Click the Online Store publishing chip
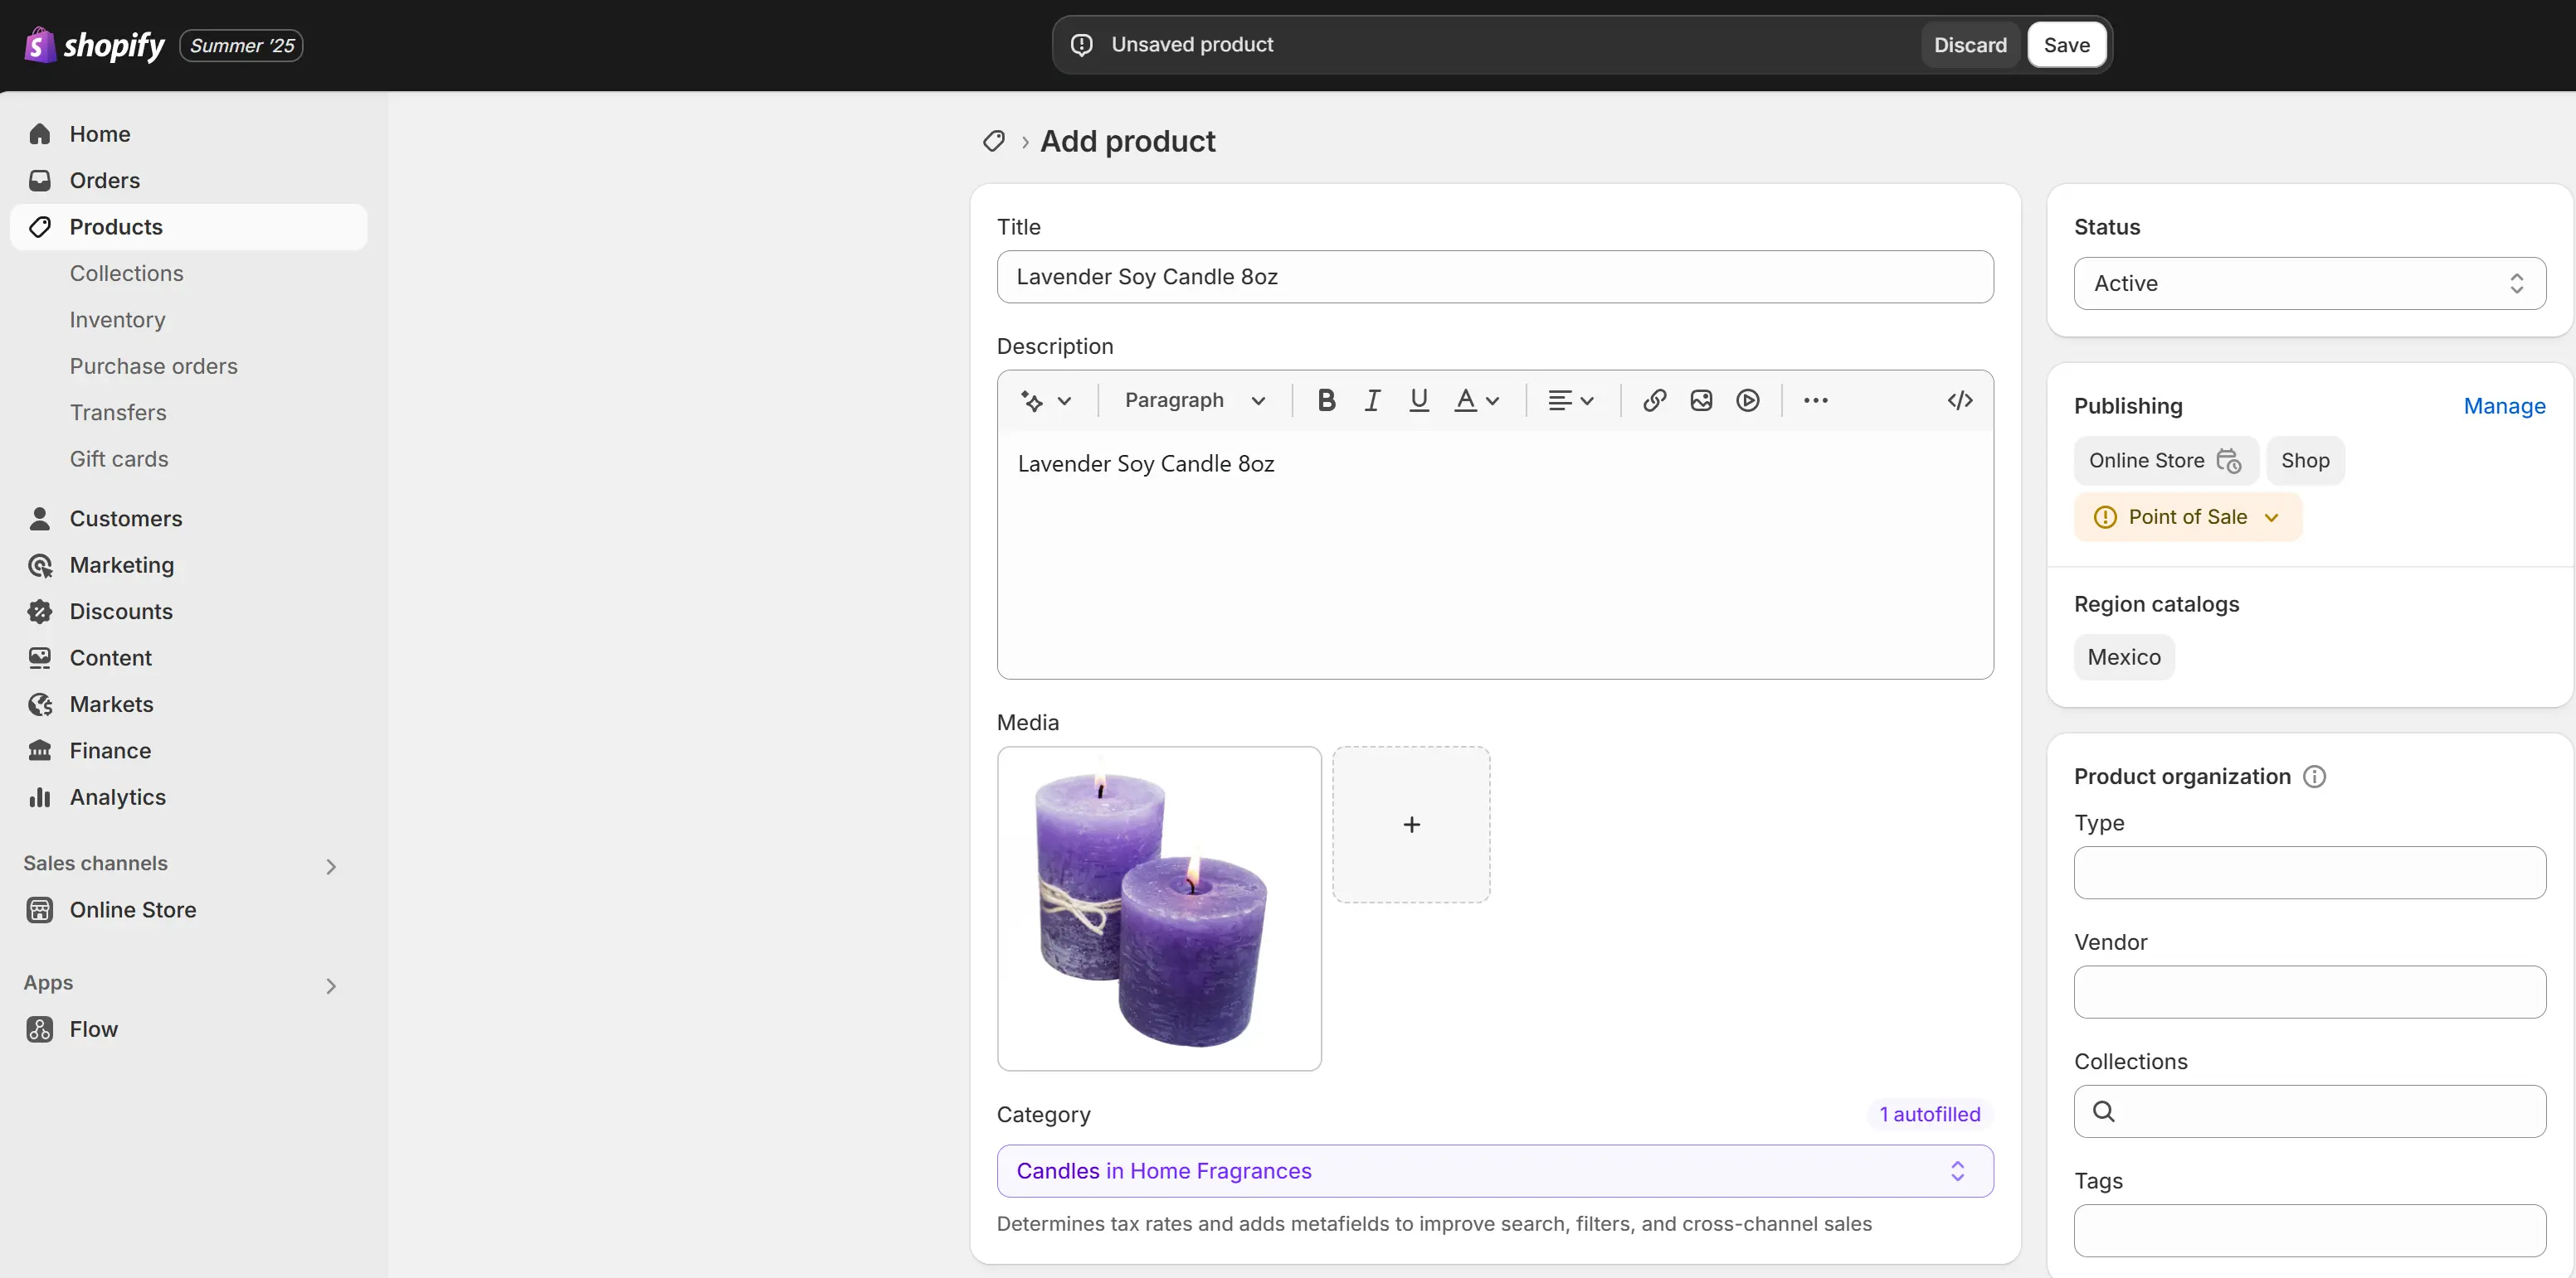Viewport: 2576px width, 1278px height. (2165, 461)
